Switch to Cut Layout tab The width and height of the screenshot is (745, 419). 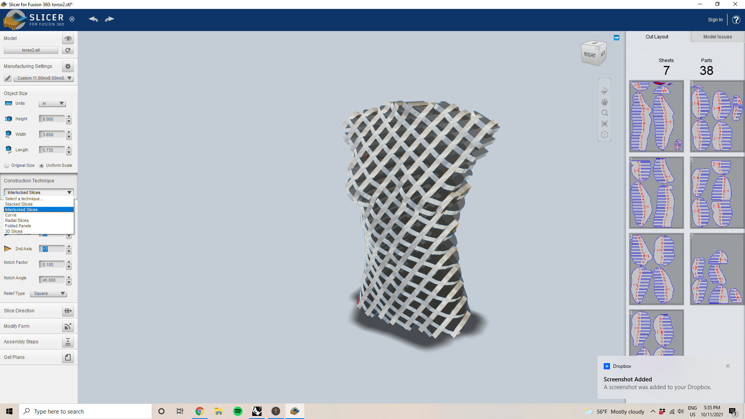click(x=657, y=37)
